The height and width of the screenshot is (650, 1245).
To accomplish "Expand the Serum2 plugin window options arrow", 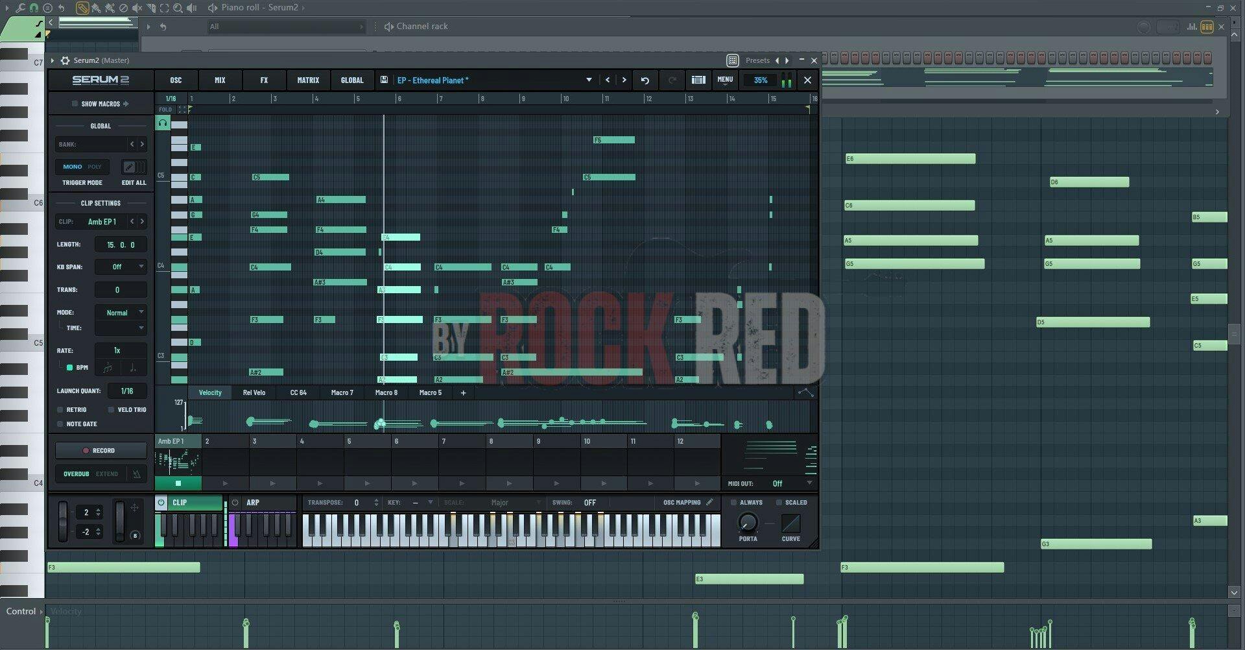I will [x=53, y=60].
